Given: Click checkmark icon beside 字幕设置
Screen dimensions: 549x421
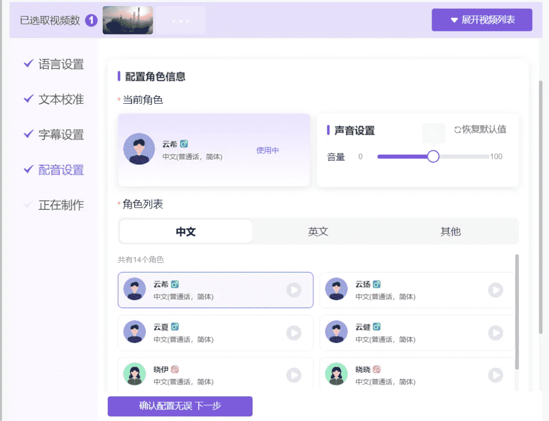Looking at the screenshot, I should pos(28,134).
